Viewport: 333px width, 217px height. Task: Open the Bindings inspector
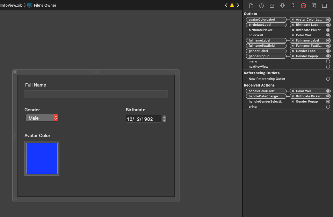[314, 6]
